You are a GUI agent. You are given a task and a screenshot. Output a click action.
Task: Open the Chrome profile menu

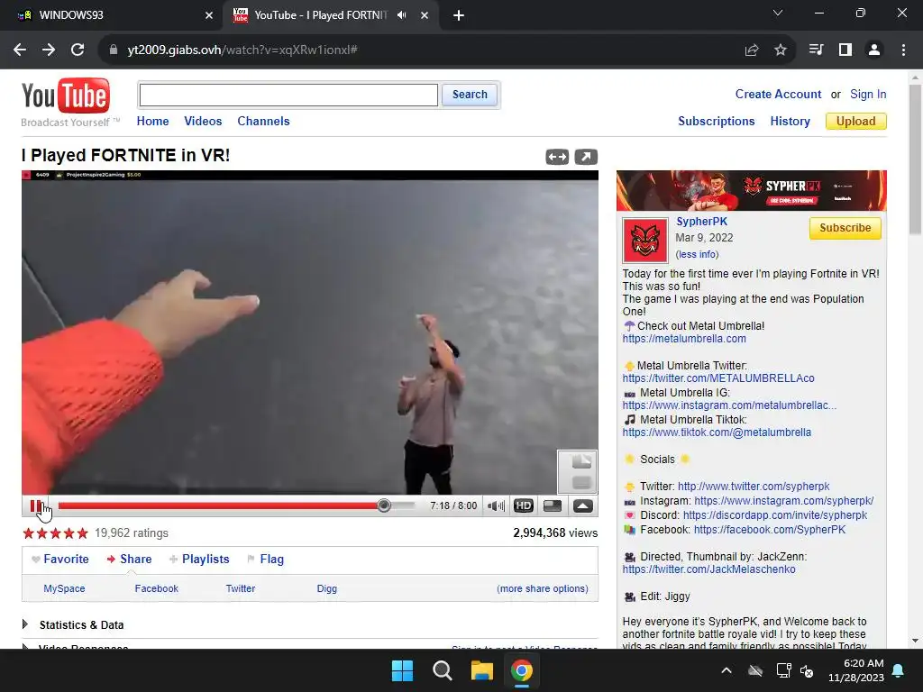click(x=874, y=50)
